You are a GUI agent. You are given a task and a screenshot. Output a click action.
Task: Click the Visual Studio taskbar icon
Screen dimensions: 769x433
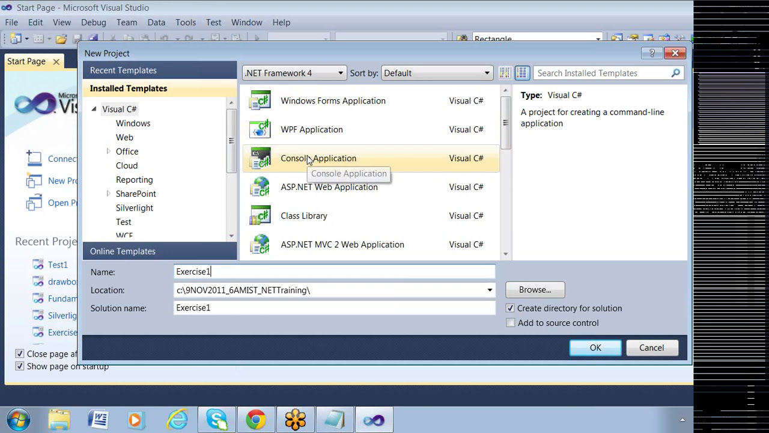[x=374, y=419]
